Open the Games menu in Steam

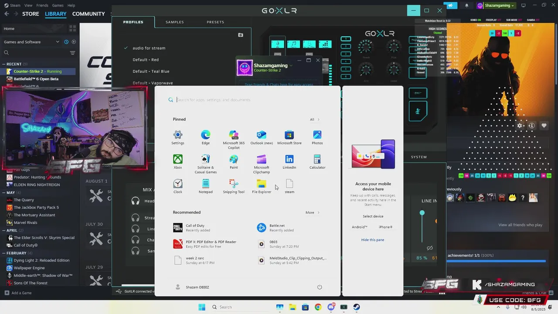[x=58, y=5]
